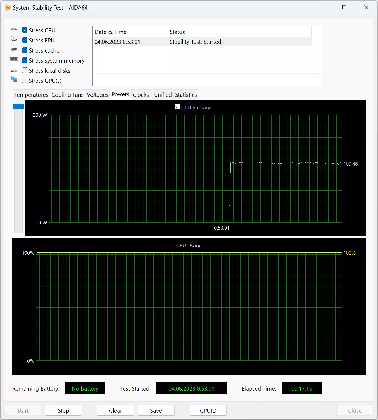Save the stability test results
This screenshot has width=378, height=420.
[156, 410]
